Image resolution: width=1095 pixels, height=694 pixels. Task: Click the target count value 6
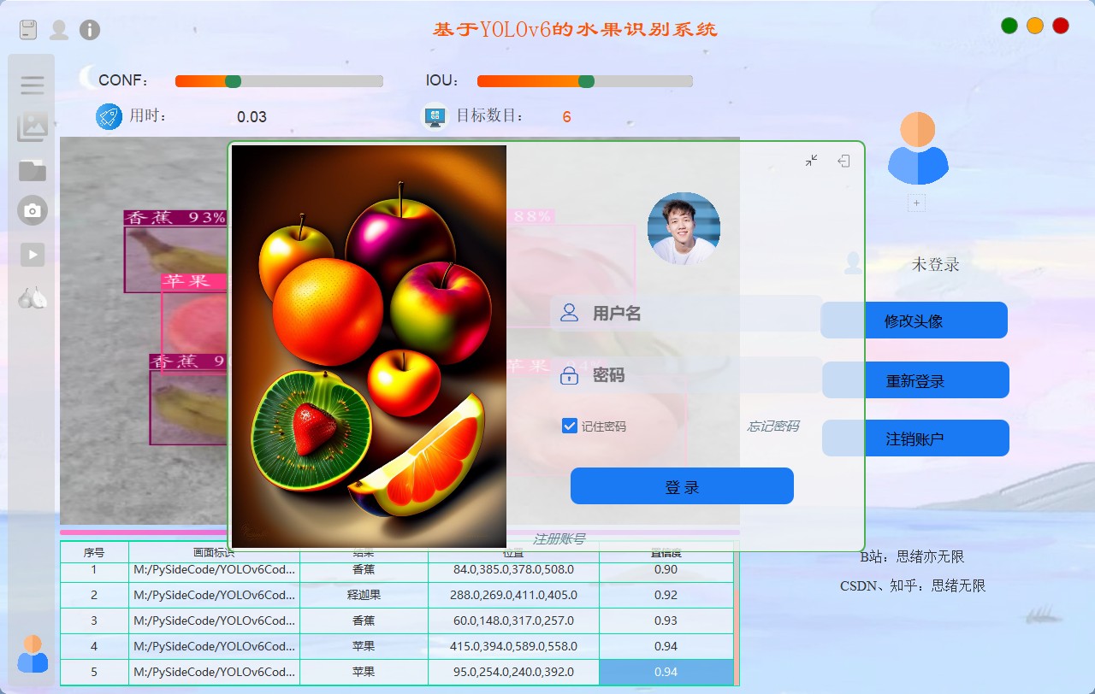click(566, 117)
